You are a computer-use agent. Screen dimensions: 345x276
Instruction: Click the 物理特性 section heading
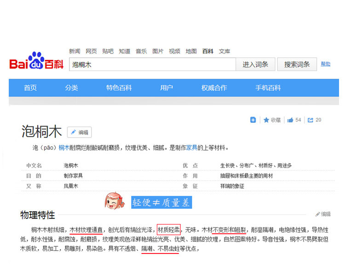[x=38, y=215]
